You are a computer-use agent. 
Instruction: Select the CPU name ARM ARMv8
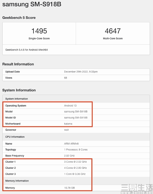71,144
